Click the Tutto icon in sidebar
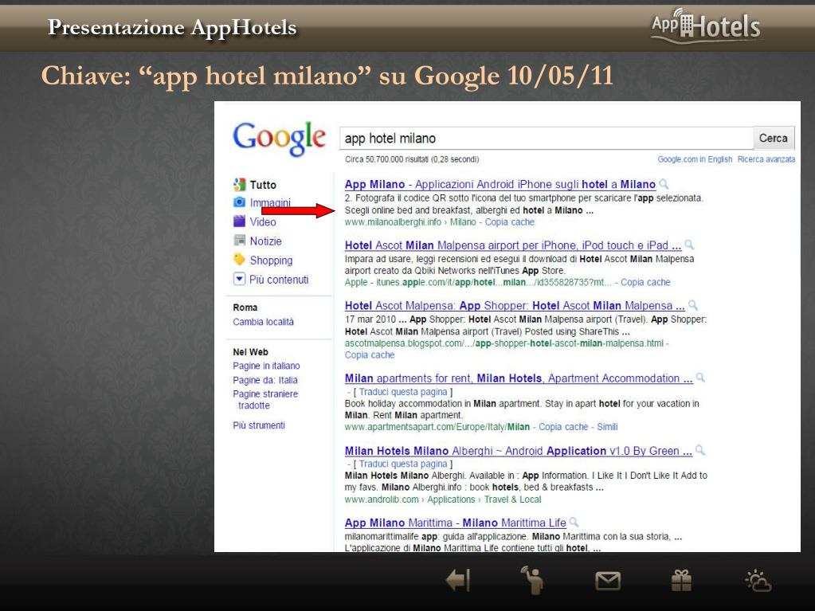This screenshot has width=815, height=611. [x=239, y=185]
